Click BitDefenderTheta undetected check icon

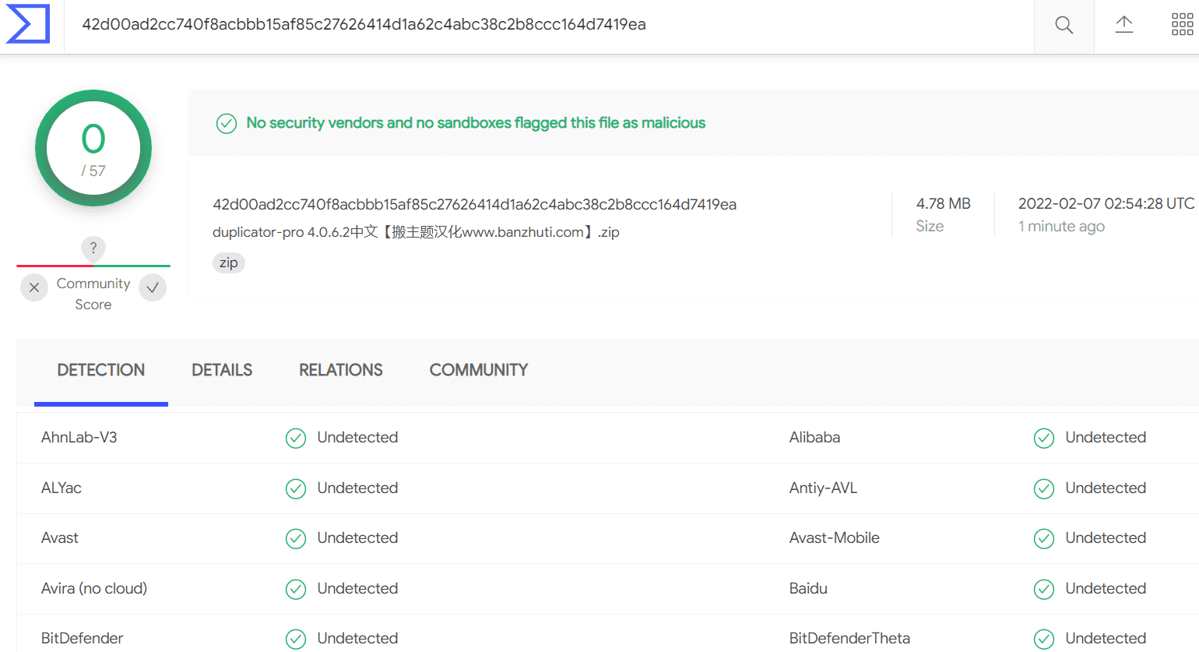tap(1044, 640)
